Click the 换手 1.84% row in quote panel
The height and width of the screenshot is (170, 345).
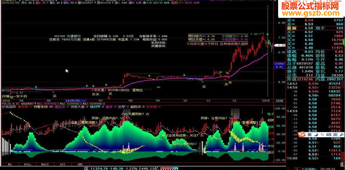click(x=300, y=71)
